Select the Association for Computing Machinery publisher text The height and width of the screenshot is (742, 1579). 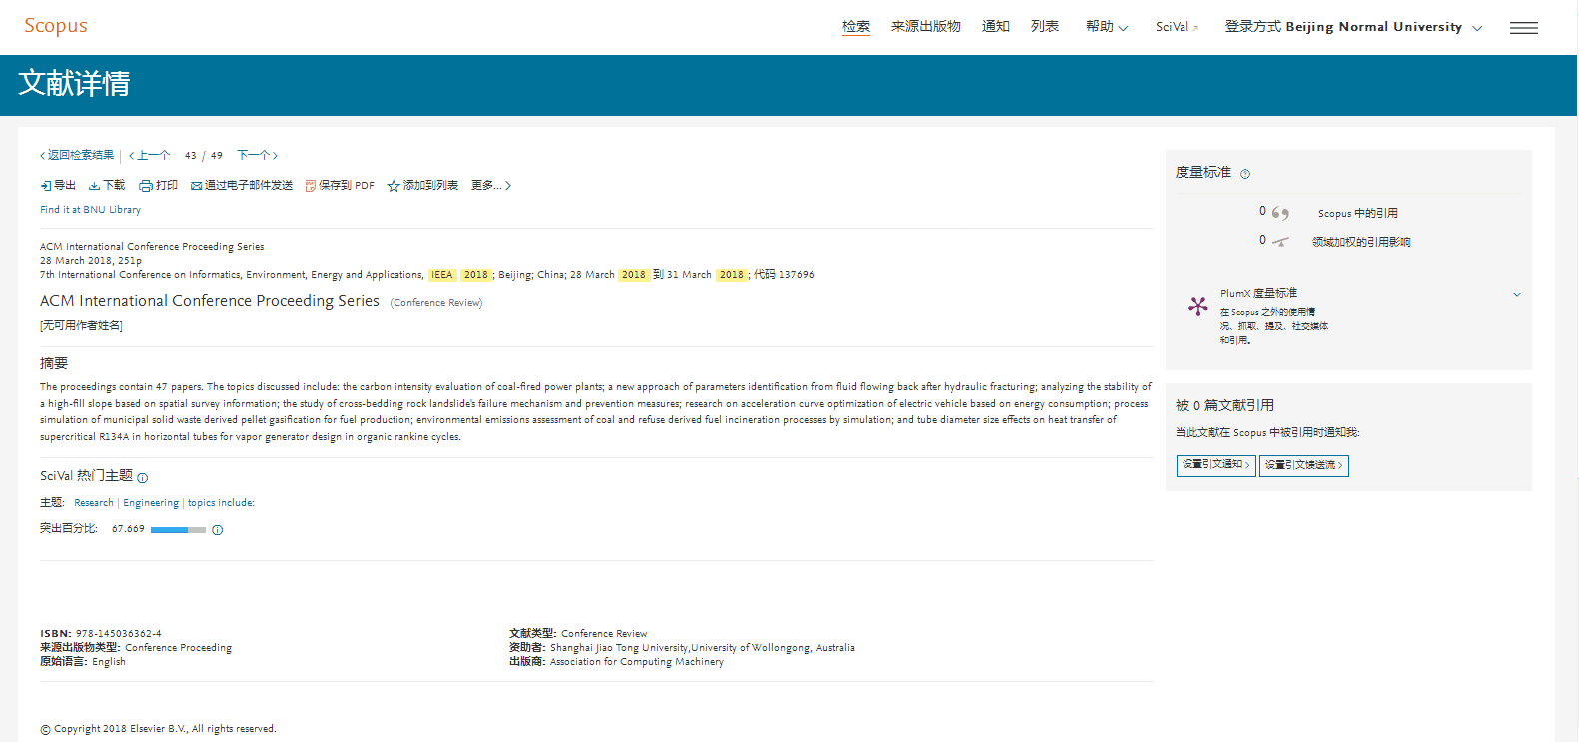637,662
